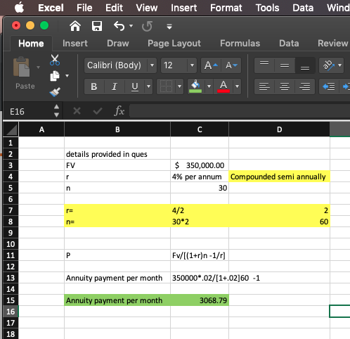Open the Copy options dropdown arrow
The image size is (350, 339).
pyautogui.click(x=67, y=76)
